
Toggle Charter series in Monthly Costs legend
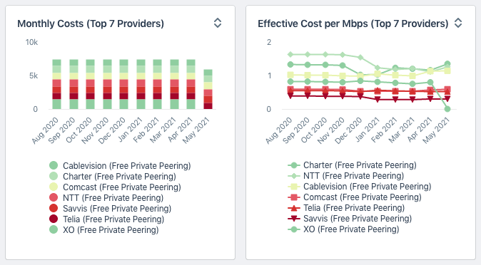113,177
